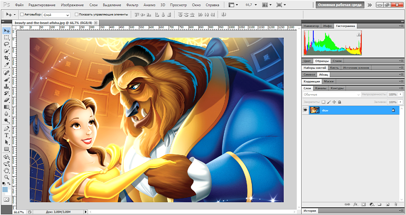Select the Lasso tool
The width and height of the screenshot is (406, 215).
click(x=6, y=44)
